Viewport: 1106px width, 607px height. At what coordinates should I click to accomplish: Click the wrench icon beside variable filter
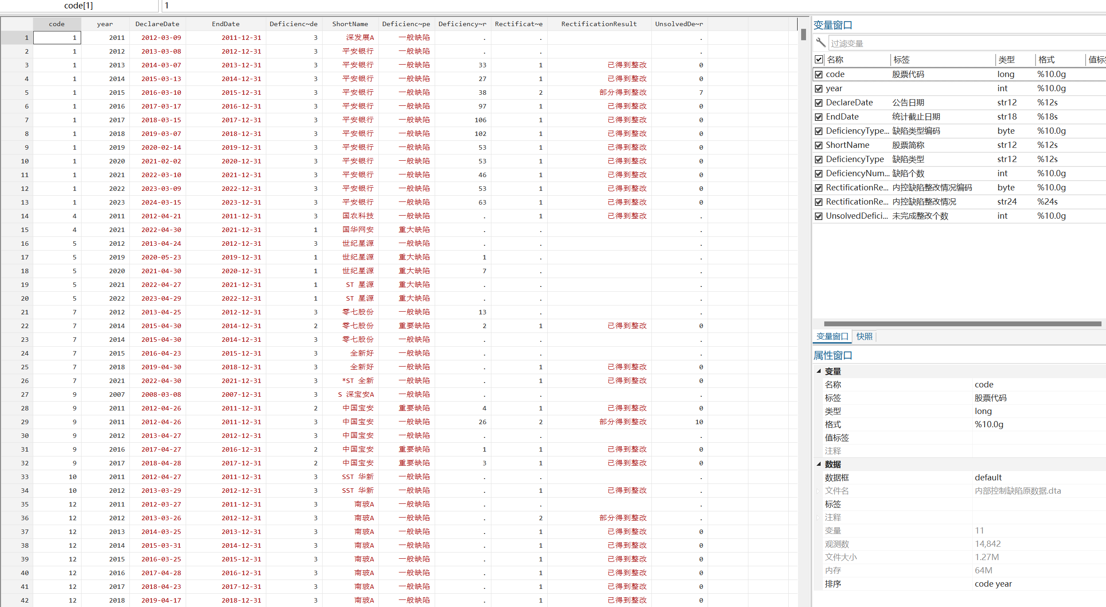[820, 43]
